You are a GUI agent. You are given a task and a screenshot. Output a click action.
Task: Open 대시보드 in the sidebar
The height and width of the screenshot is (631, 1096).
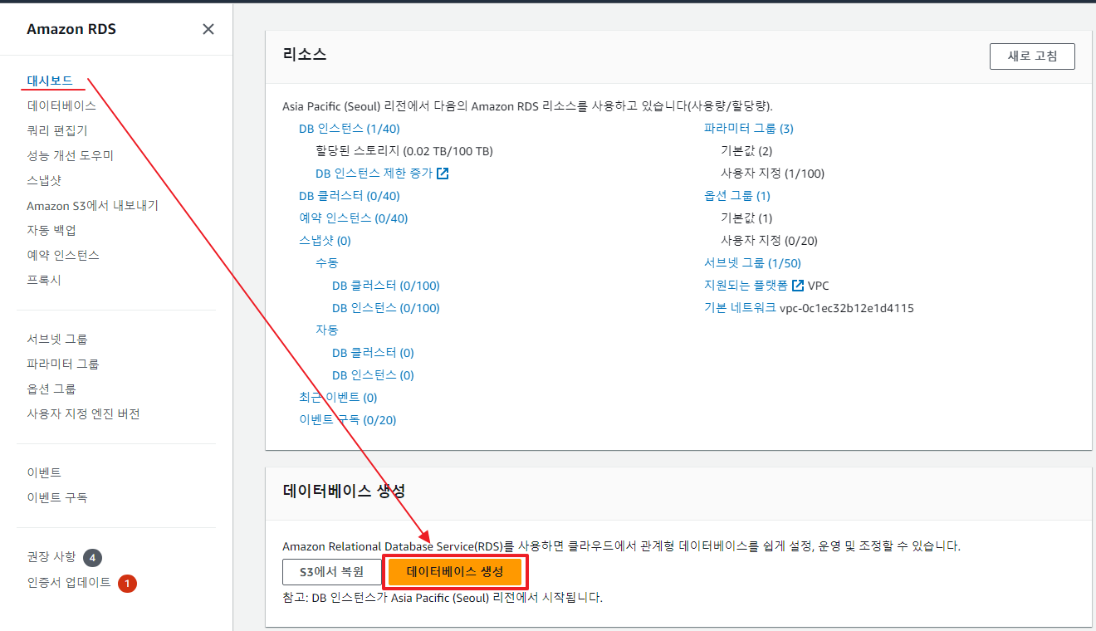coord(50,81)
